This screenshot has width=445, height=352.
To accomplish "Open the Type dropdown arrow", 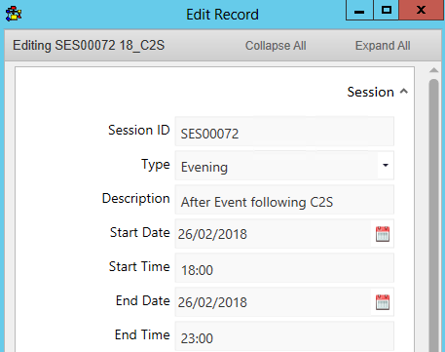I will (386, 165).
